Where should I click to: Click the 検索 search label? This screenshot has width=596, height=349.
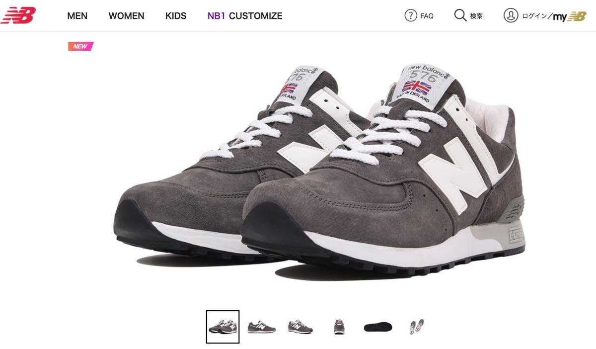click(476, 16)
